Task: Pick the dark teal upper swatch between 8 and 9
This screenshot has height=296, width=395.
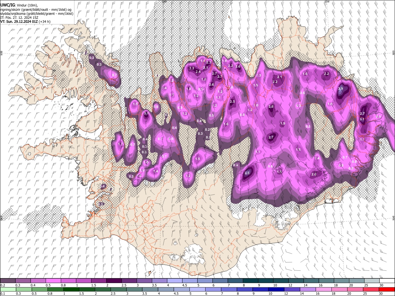Action: click(x=250, y=281)
